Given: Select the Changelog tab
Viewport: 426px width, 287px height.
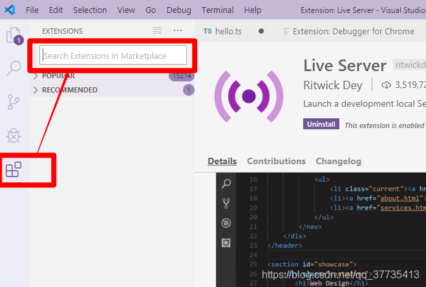Looking at the screenshot, I should [x=339, y=161].
